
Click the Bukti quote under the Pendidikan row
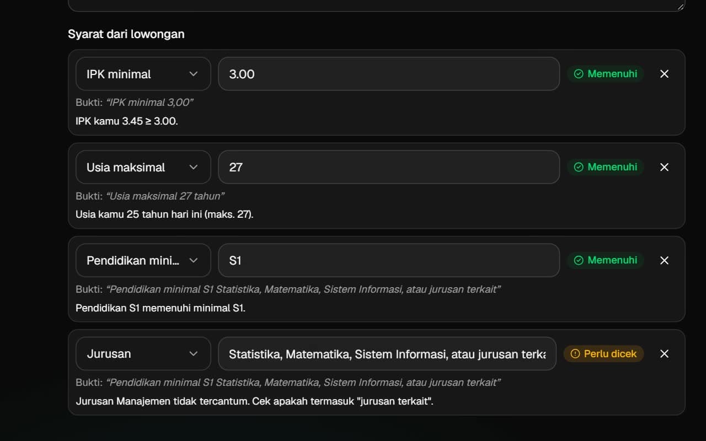(303, 289)
